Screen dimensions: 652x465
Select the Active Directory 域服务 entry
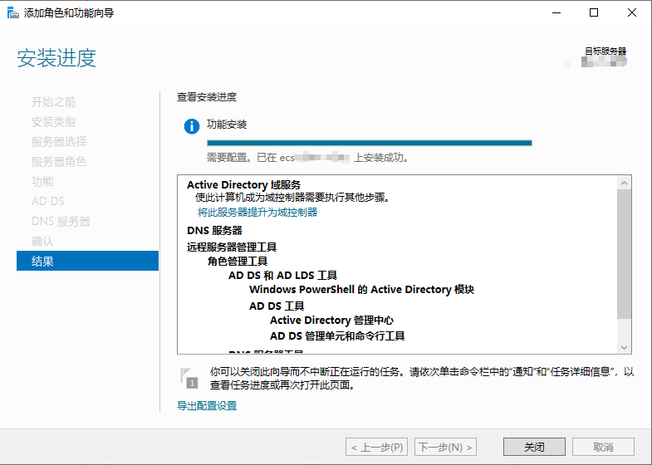pos(243,184)
